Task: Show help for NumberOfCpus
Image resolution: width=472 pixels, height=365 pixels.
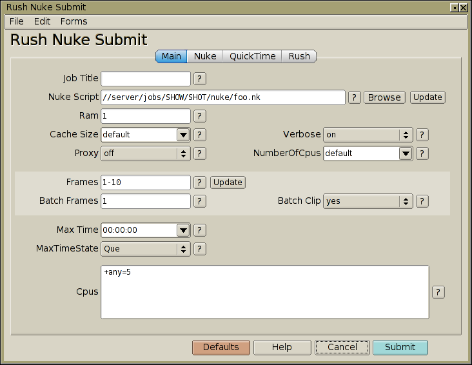Action: pyautogui.click(x=422, y=153)
